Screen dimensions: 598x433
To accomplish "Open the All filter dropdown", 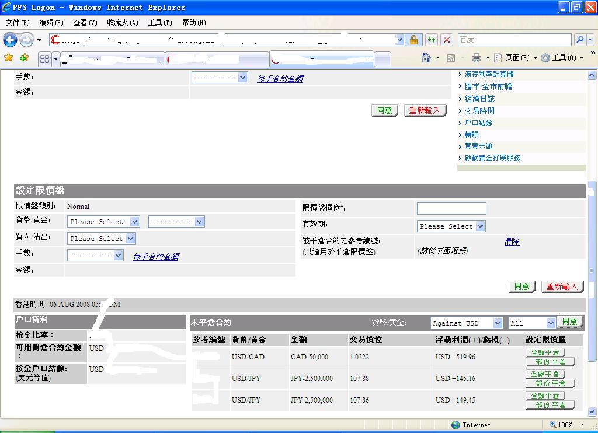I will pos(531,323).
